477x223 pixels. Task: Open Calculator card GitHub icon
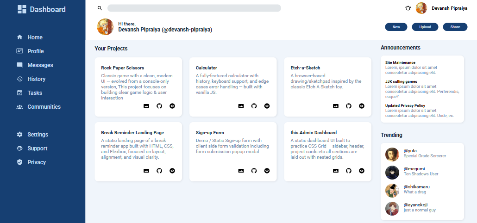tap(254, 106)
